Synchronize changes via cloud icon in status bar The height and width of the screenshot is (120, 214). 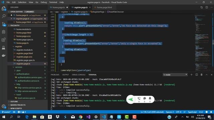[x=14, y=112]
